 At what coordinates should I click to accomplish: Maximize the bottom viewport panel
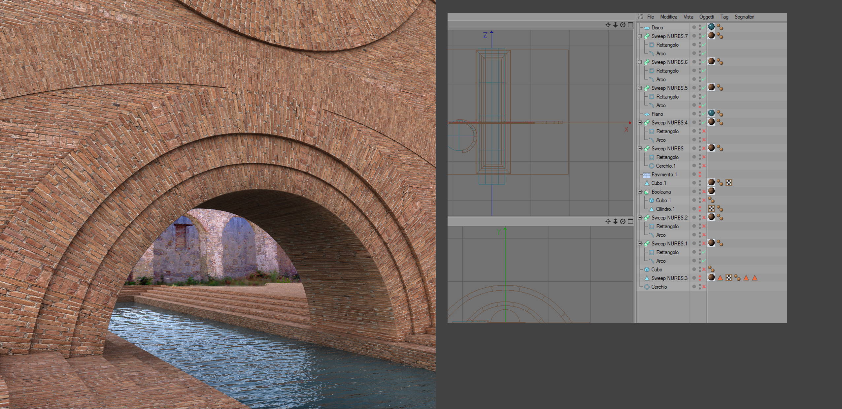pyautogui.click(x=630, y=221)
